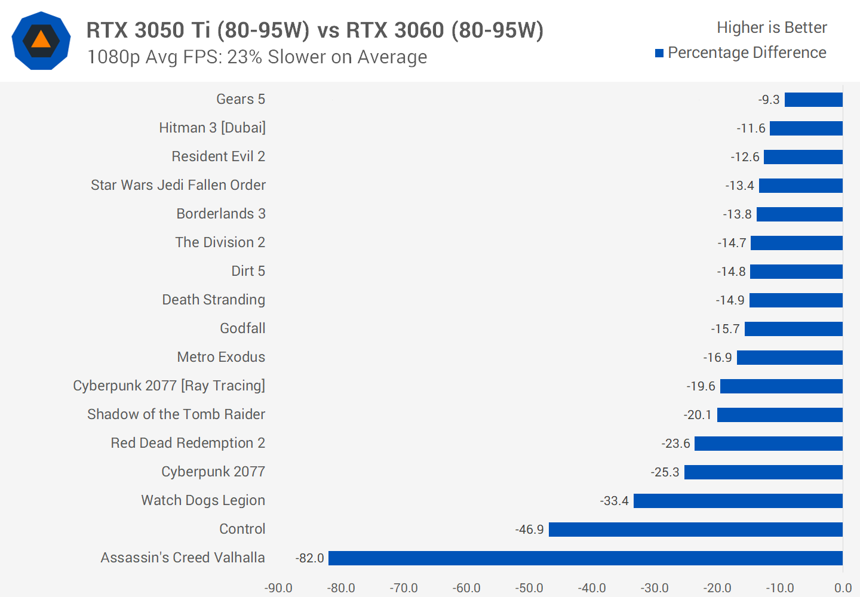Click the Control bar

[x=696, y=530]
